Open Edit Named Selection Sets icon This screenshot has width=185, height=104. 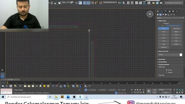coord(101,3)
